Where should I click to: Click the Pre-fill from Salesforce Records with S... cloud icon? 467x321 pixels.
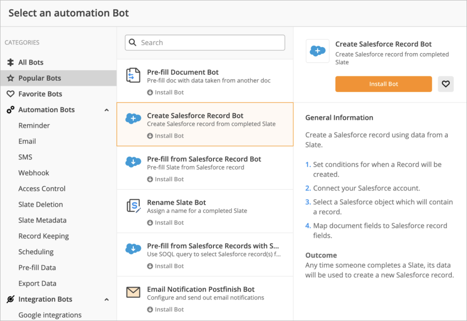pos(133,249)
